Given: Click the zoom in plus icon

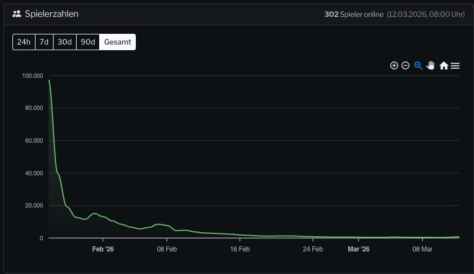Looking at the screenshot, I should coord(394,65).
